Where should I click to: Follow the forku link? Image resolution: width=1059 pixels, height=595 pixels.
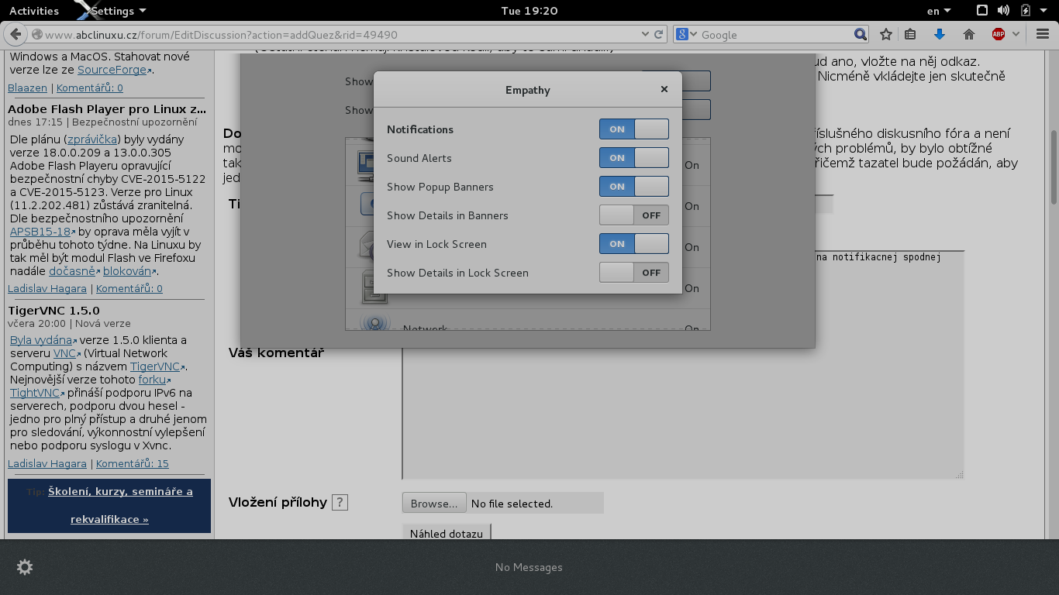click(x=152, y=380)
